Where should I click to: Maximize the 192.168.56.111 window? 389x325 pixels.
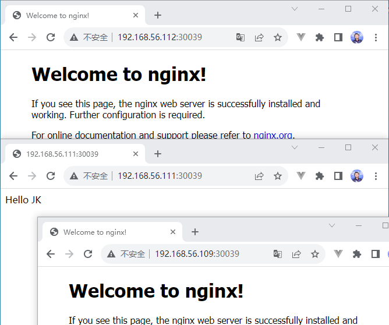348,147
